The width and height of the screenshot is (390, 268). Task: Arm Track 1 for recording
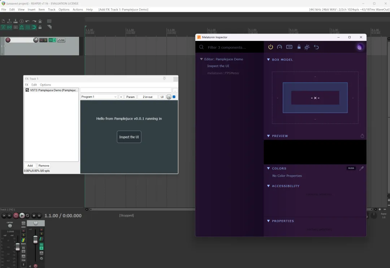pyautogui.click(x=8, y=40)
